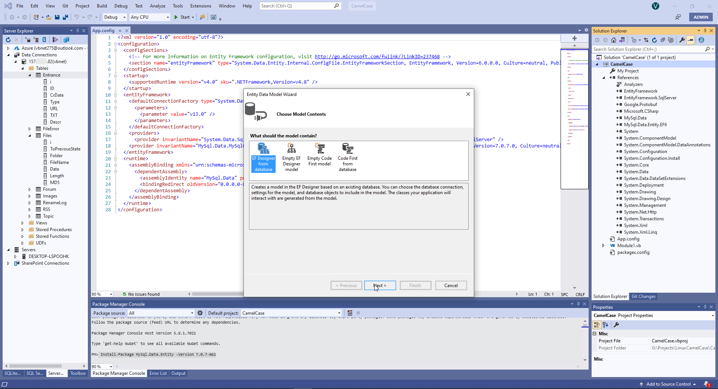Click the Live Share icon in title bar
Image resolution: width=718 pixels, height=389 pixels.
tap(678, 17)
